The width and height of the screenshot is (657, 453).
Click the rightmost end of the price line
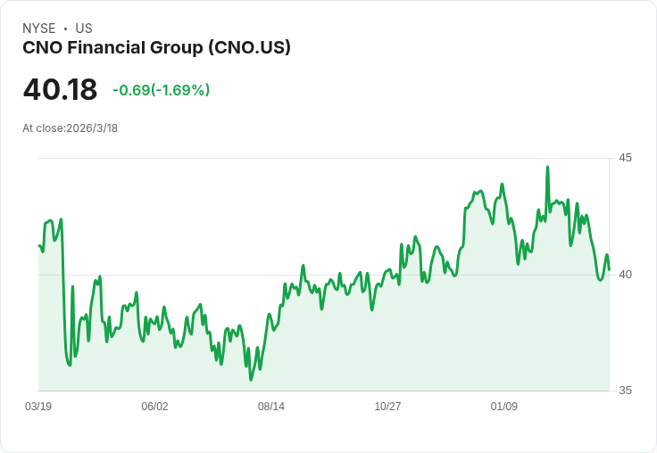609,269
